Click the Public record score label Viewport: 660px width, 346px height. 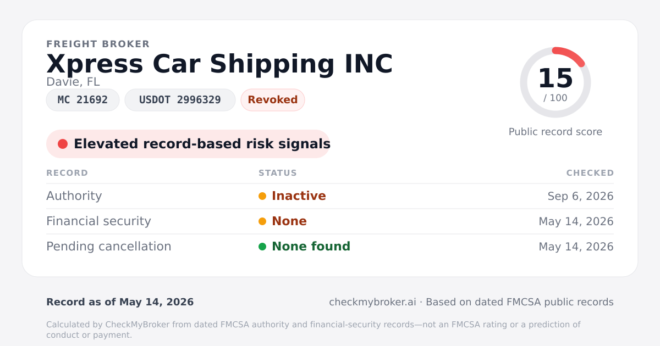pos(555,132)
